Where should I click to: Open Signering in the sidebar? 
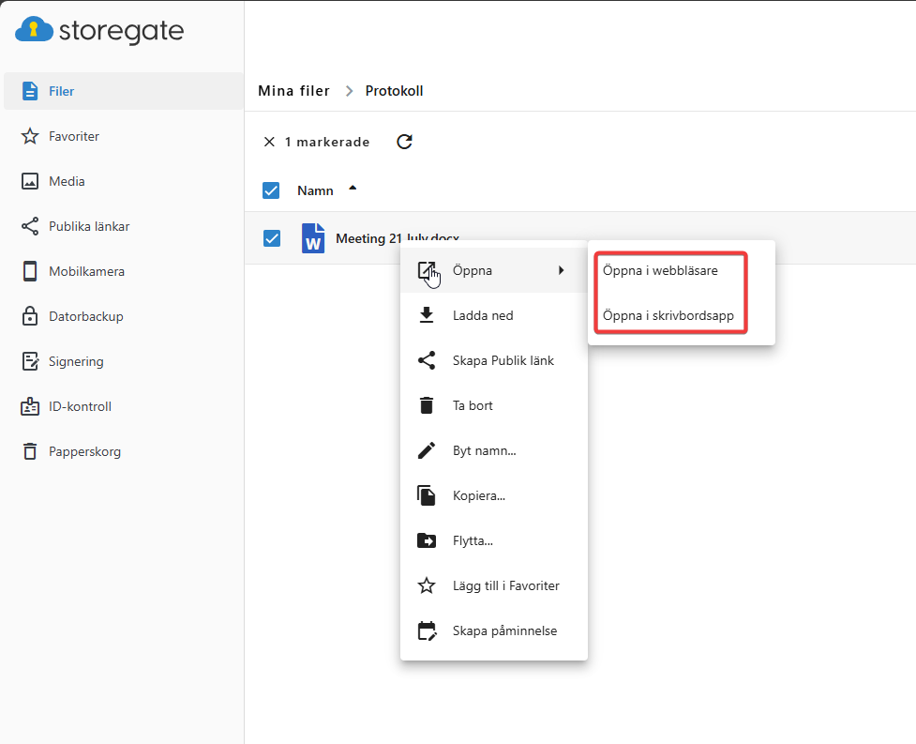76,361
